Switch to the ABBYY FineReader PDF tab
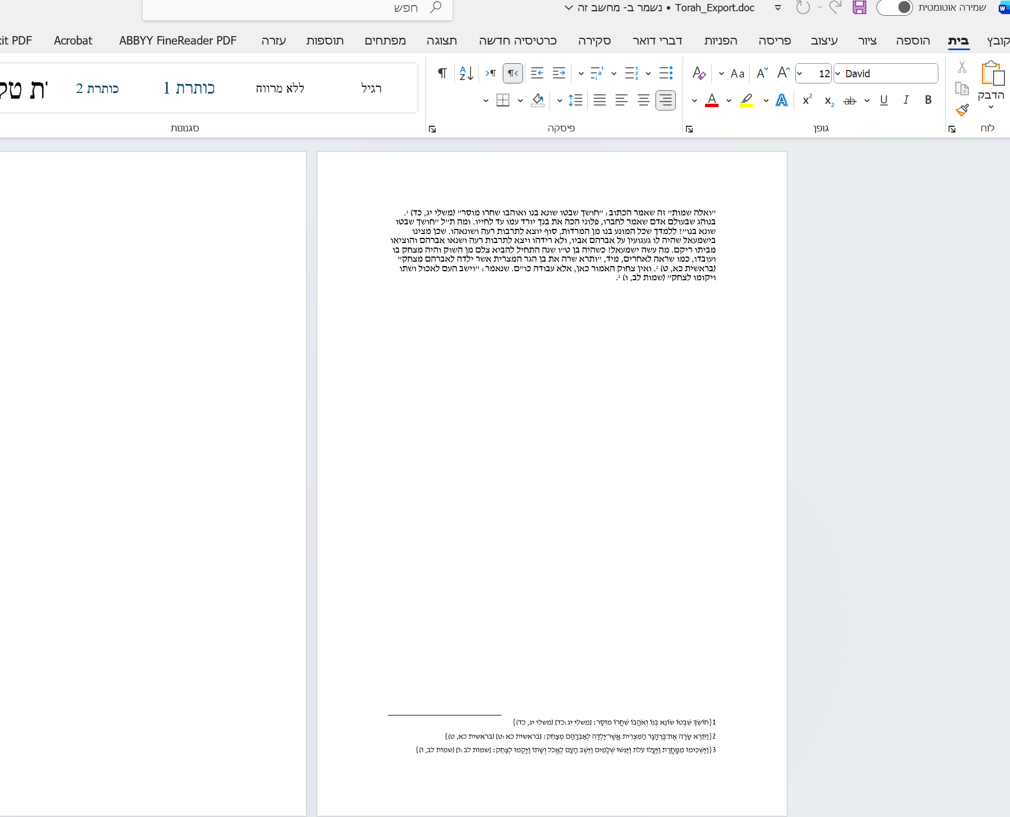1010x817 pixels. pyautogui.click(x=178, y=41)
